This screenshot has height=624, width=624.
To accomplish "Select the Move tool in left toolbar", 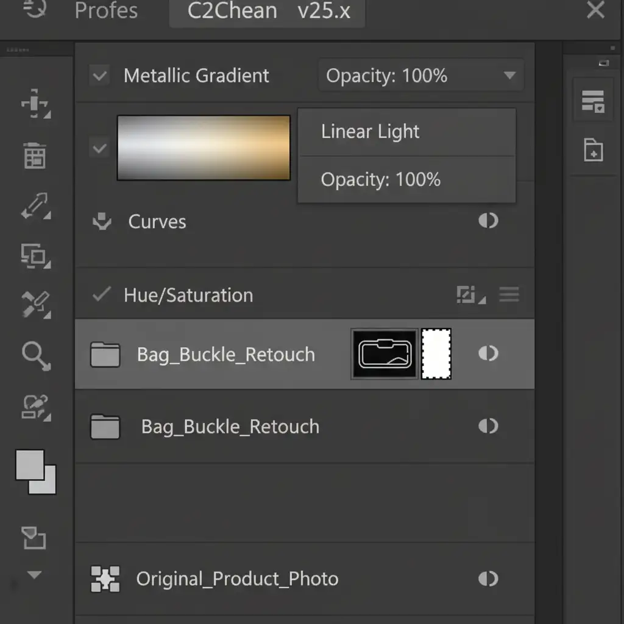I will pyautogui.click(x=36, y=104).
